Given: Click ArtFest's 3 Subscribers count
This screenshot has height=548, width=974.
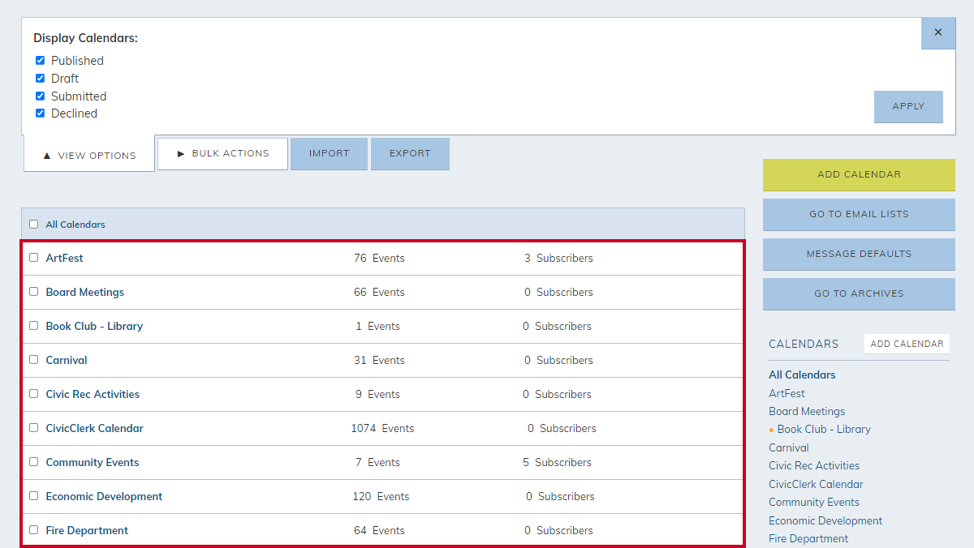Looking at the screenshot, I should pyautogui.click(x=558, y=258).
